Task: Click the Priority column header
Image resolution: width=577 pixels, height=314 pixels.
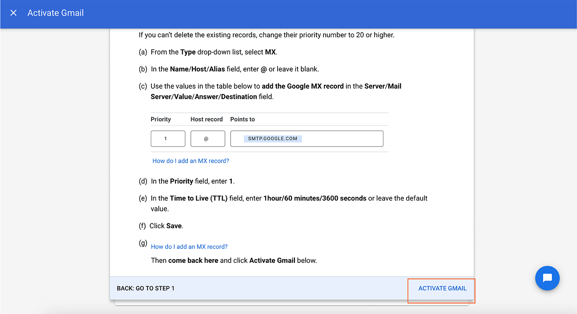Action: [x=161, y=119]
